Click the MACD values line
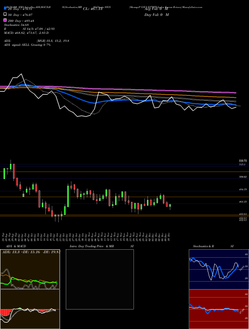Image resolution: width=249 pixels, height=329 pixels. pos(26,33)
